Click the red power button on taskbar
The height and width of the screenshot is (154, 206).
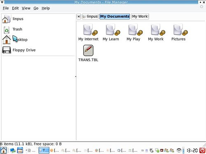pos(202,150)
